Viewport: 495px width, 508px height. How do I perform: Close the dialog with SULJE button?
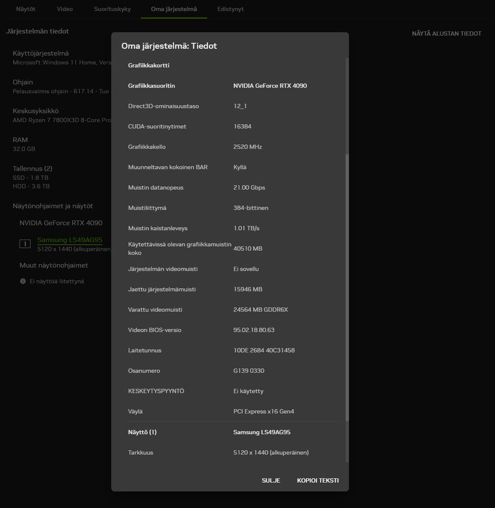pos(271,481)
